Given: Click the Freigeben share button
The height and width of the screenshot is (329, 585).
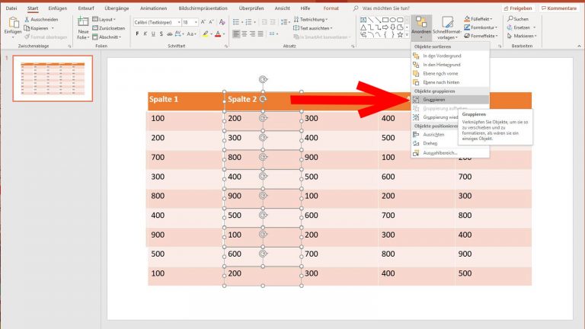Looking at the screenshot, I should click(x=518, y=8).
